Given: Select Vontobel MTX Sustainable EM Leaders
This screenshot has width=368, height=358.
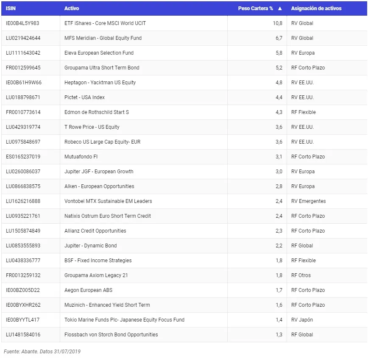Looking at the screenshot, I should click(108, 201).
